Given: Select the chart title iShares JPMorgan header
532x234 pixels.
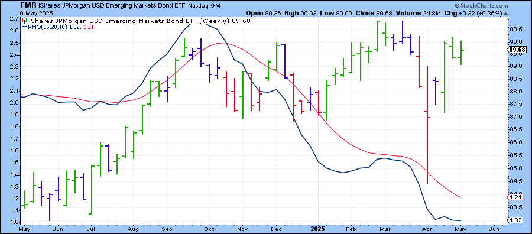Looking at the screenshot, I should pos(112,6).
